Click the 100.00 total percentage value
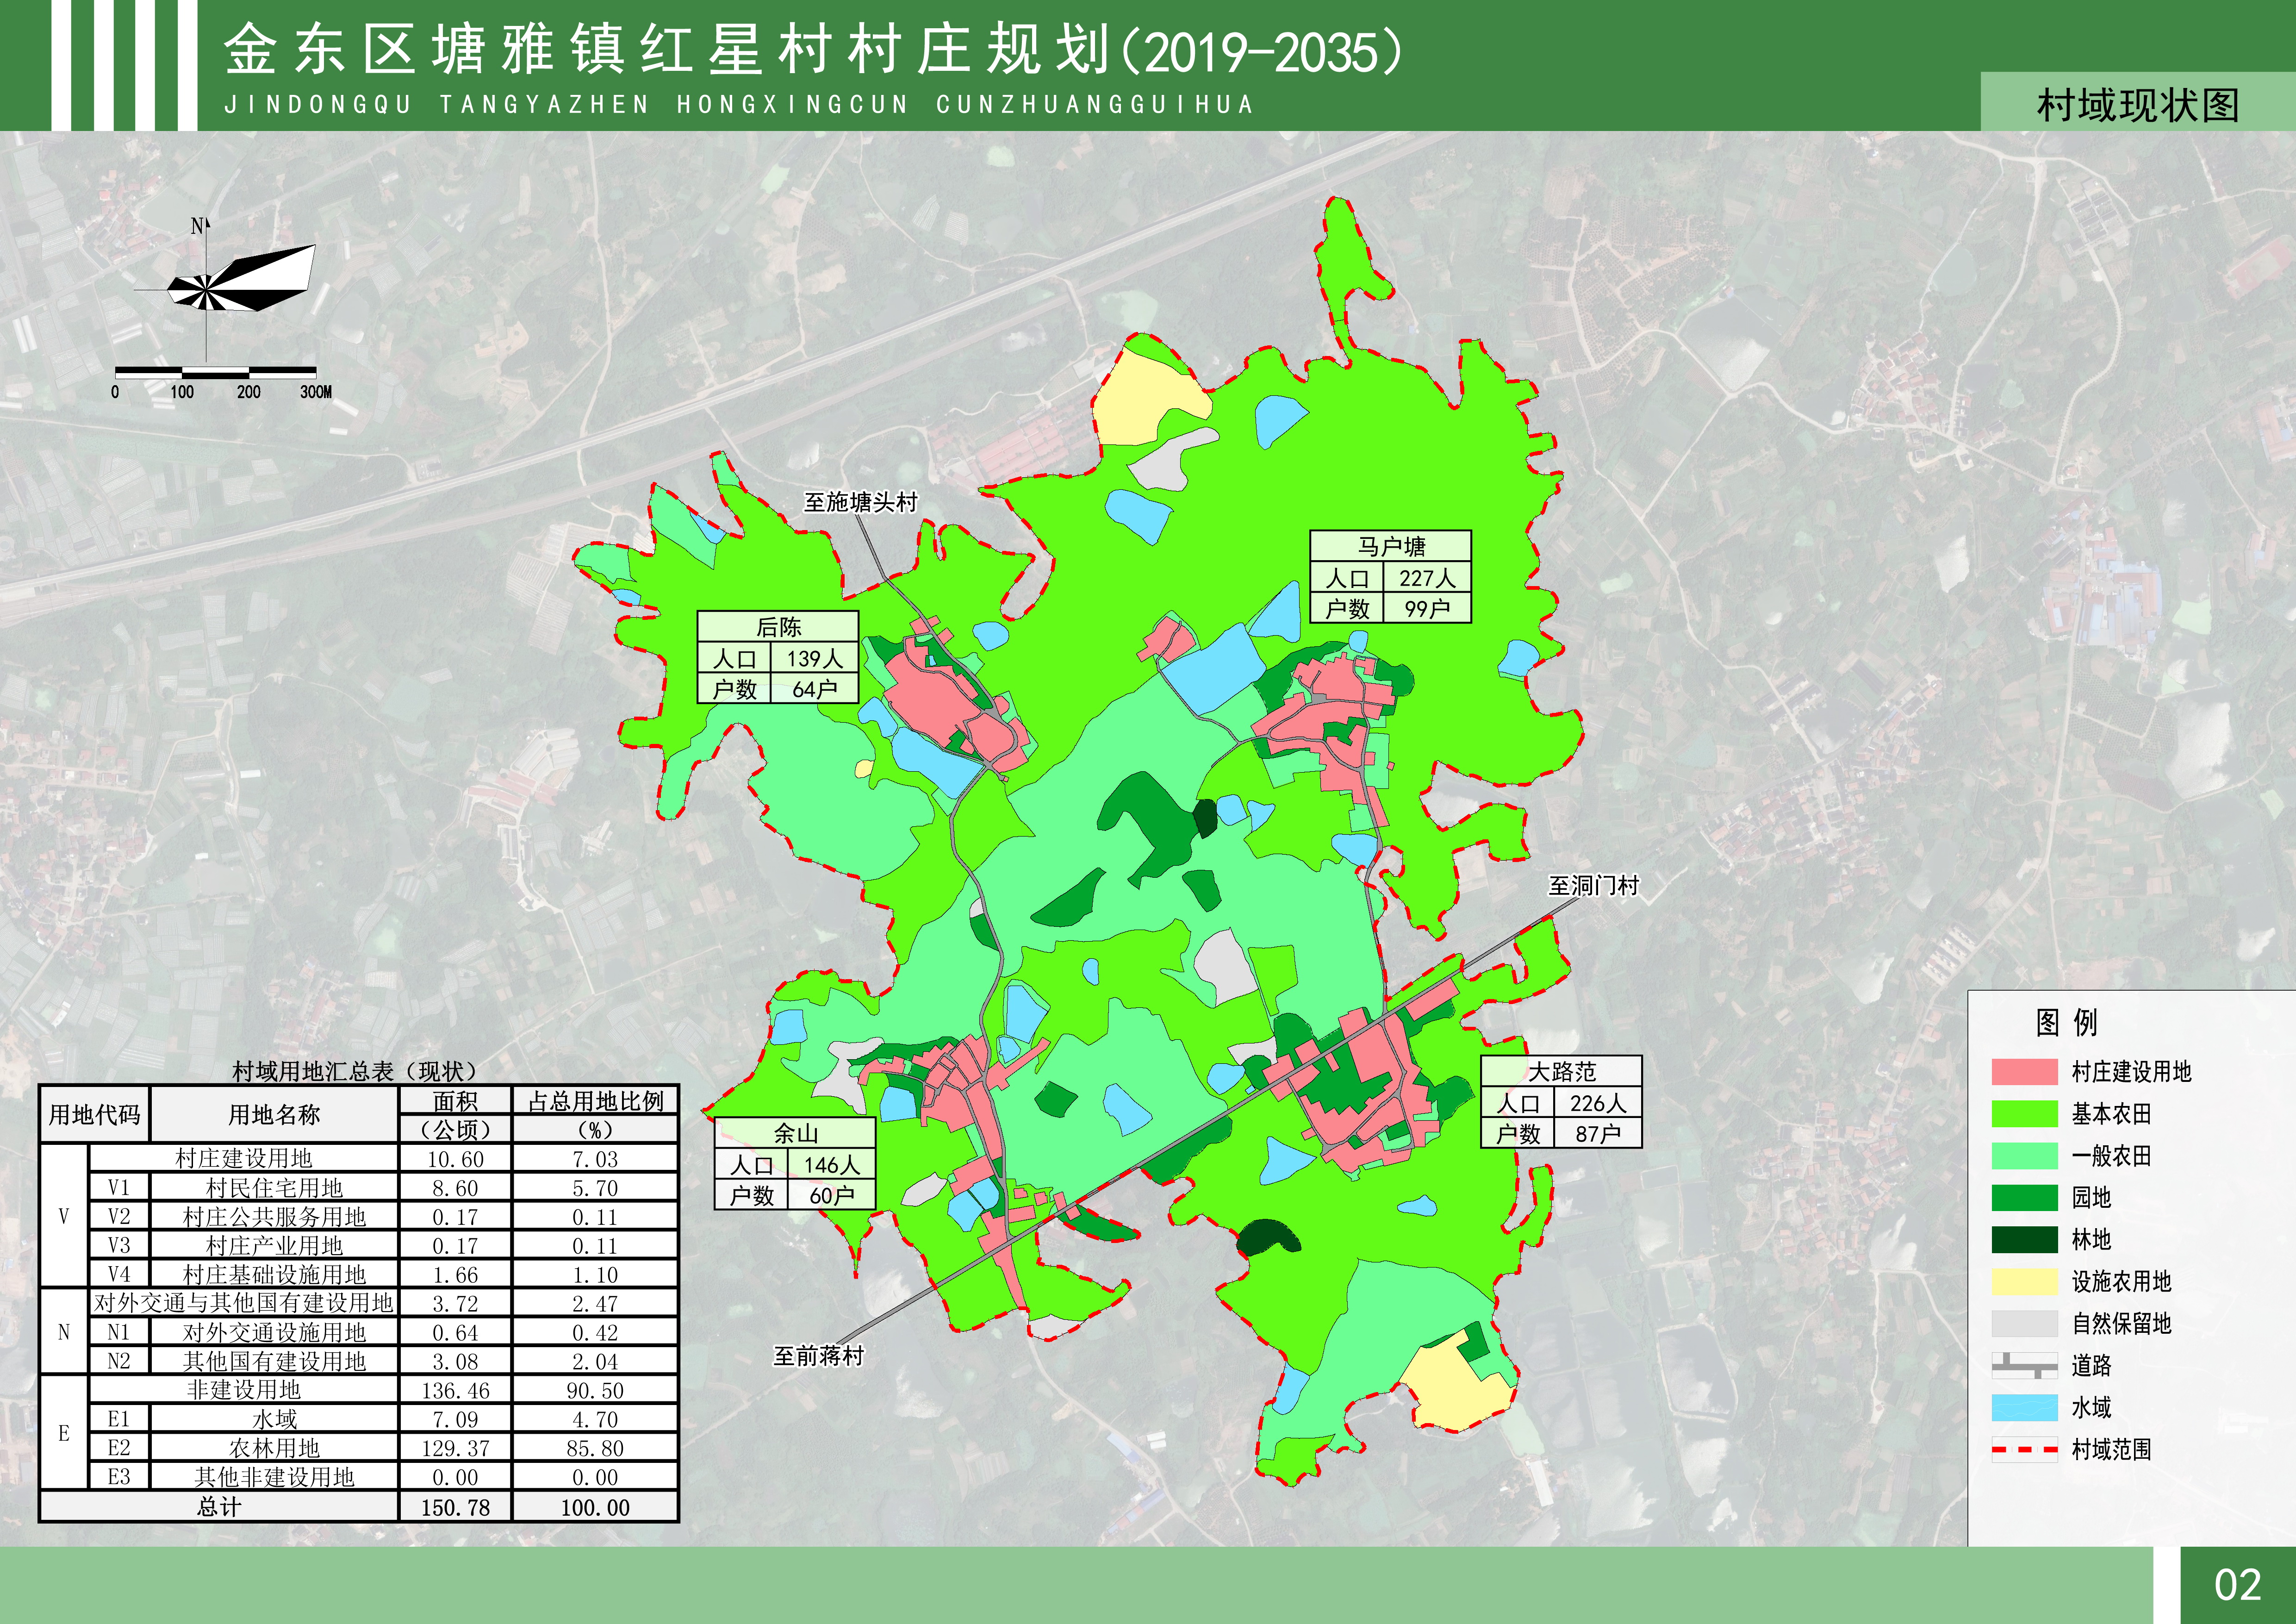Screen dimensions: 2296x1624 [595, 1508]
